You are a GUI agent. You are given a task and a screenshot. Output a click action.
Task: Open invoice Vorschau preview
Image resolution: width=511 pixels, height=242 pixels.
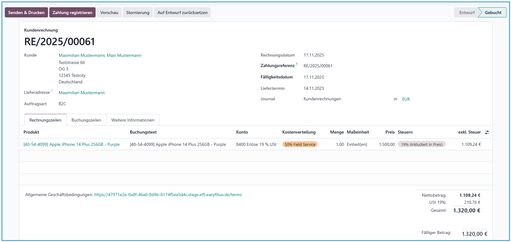click(x=109, y=13)
